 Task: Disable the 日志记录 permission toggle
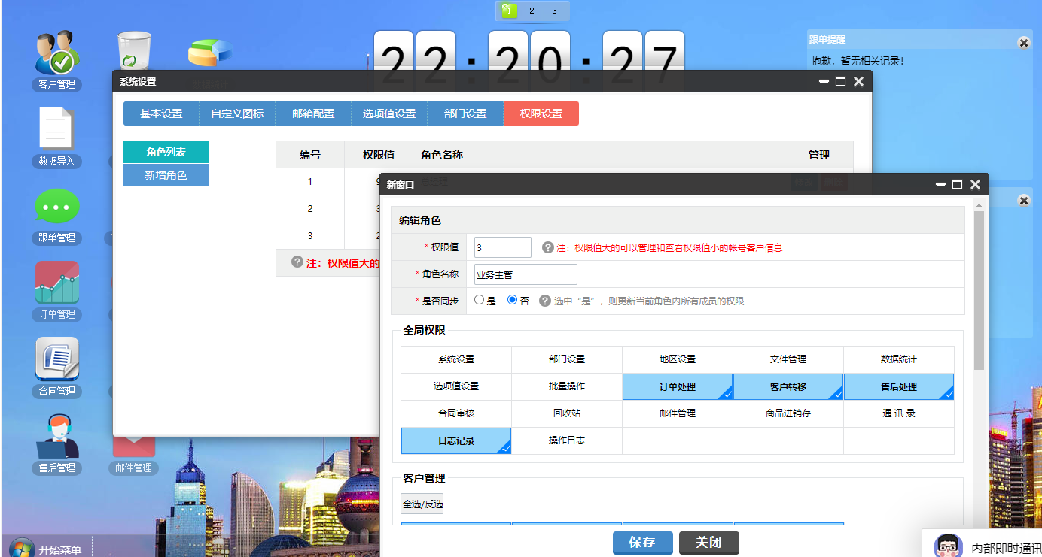point(455,440)
